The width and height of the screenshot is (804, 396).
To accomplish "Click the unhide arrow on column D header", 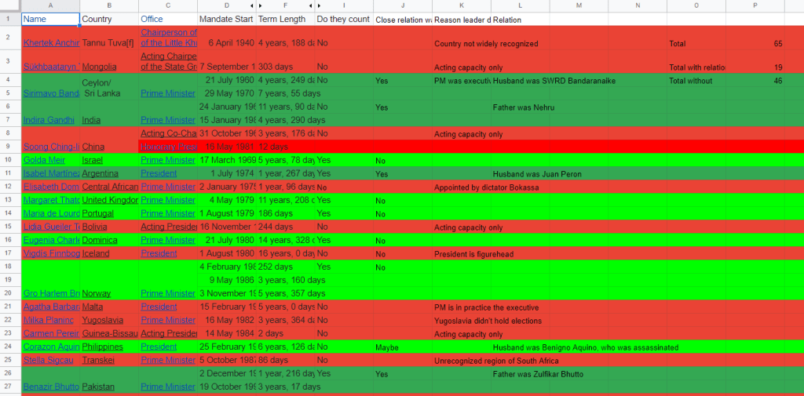I will point(251,6).
